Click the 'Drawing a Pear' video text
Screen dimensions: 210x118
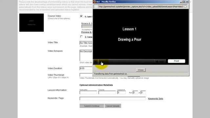point(130,39)
